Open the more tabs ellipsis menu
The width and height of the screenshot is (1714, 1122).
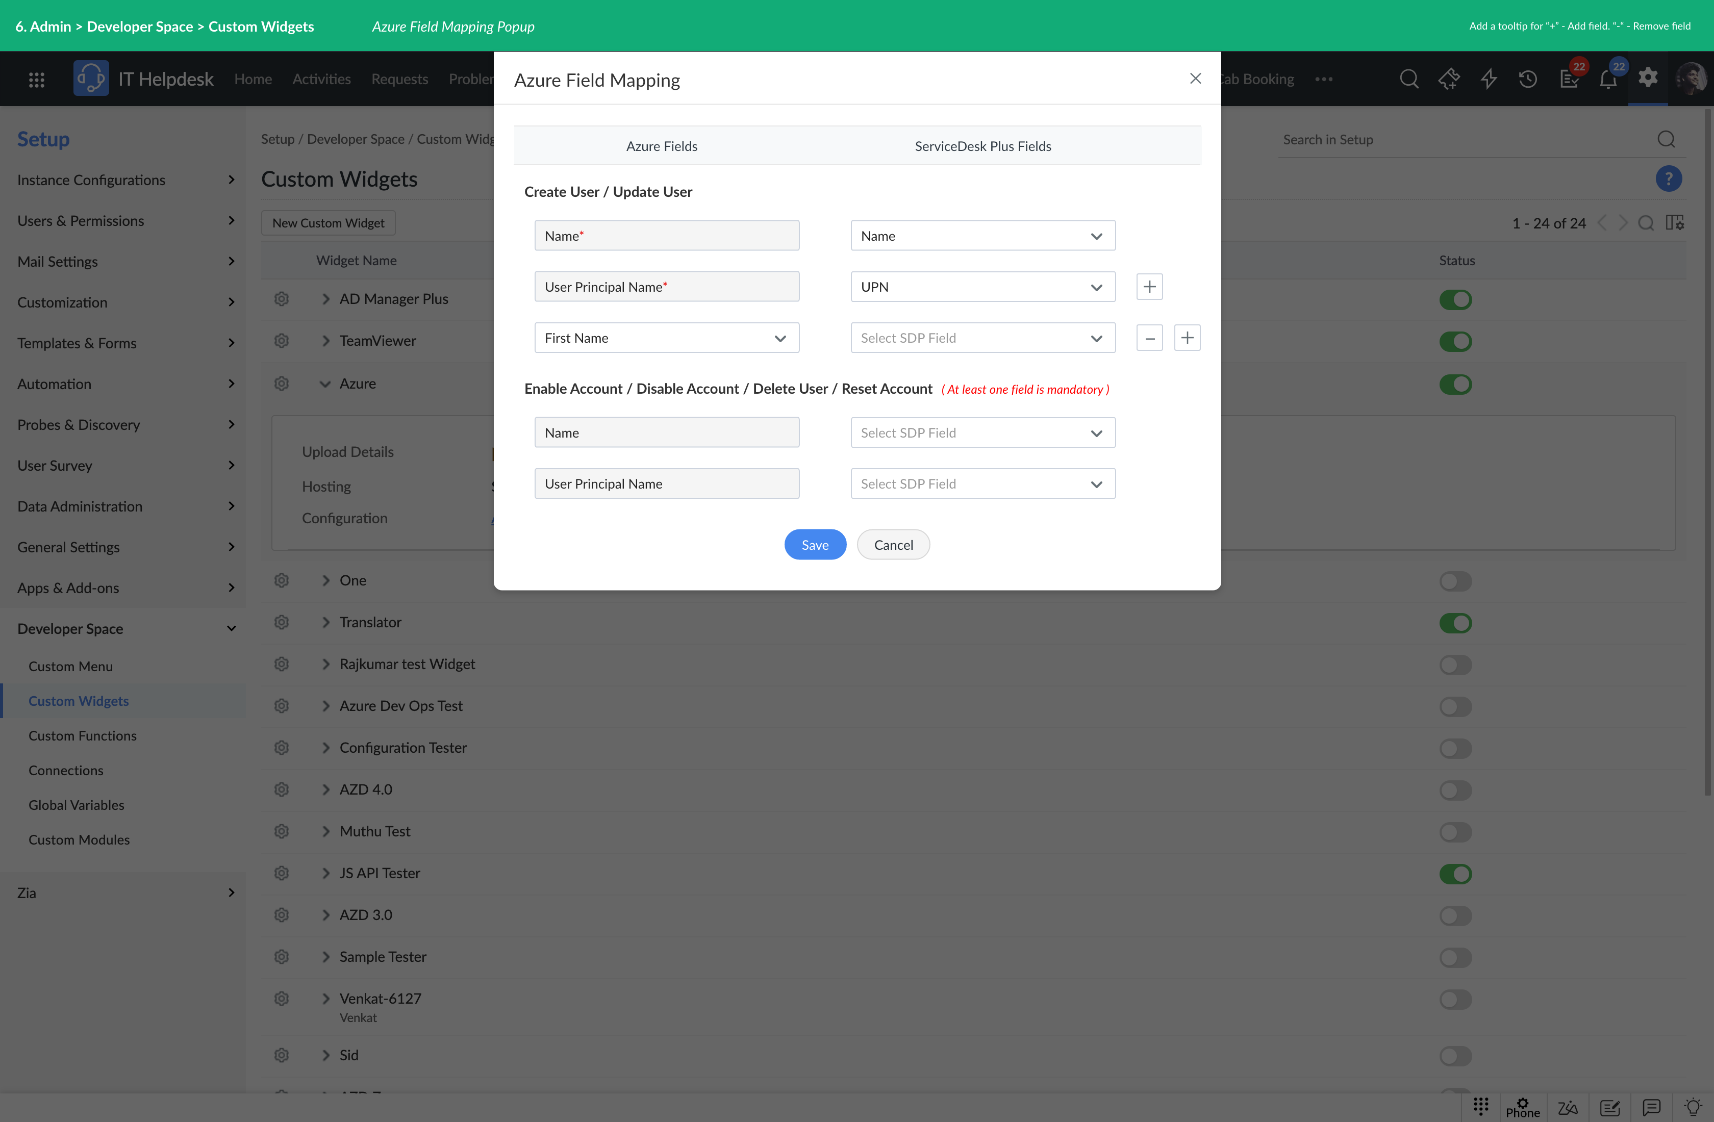coord(1324,79)
